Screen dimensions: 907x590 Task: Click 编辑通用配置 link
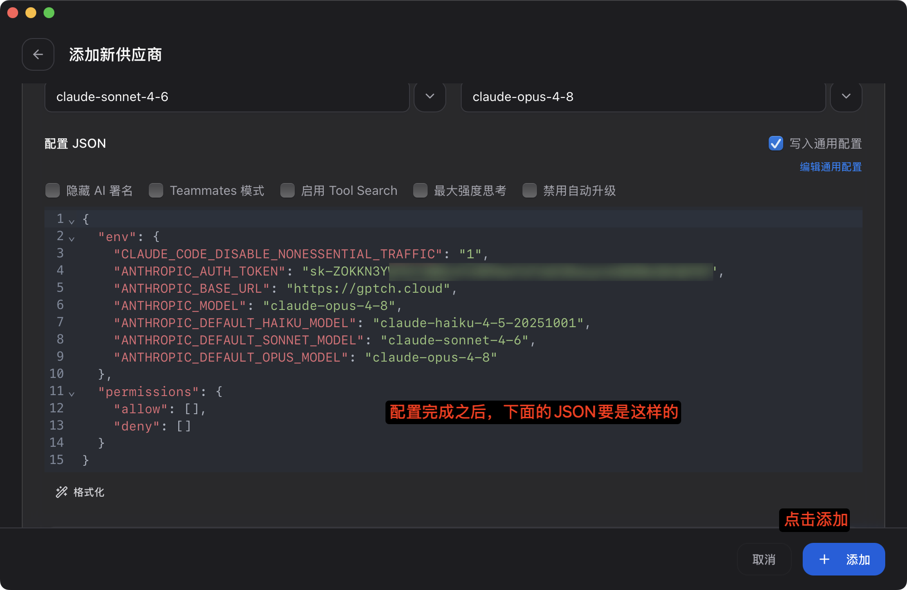[x=831, y=167]
